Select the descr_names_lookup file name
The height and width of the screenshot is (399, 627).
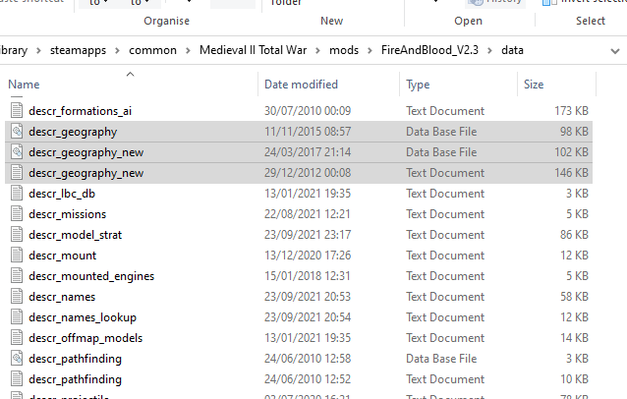point(83,317)
